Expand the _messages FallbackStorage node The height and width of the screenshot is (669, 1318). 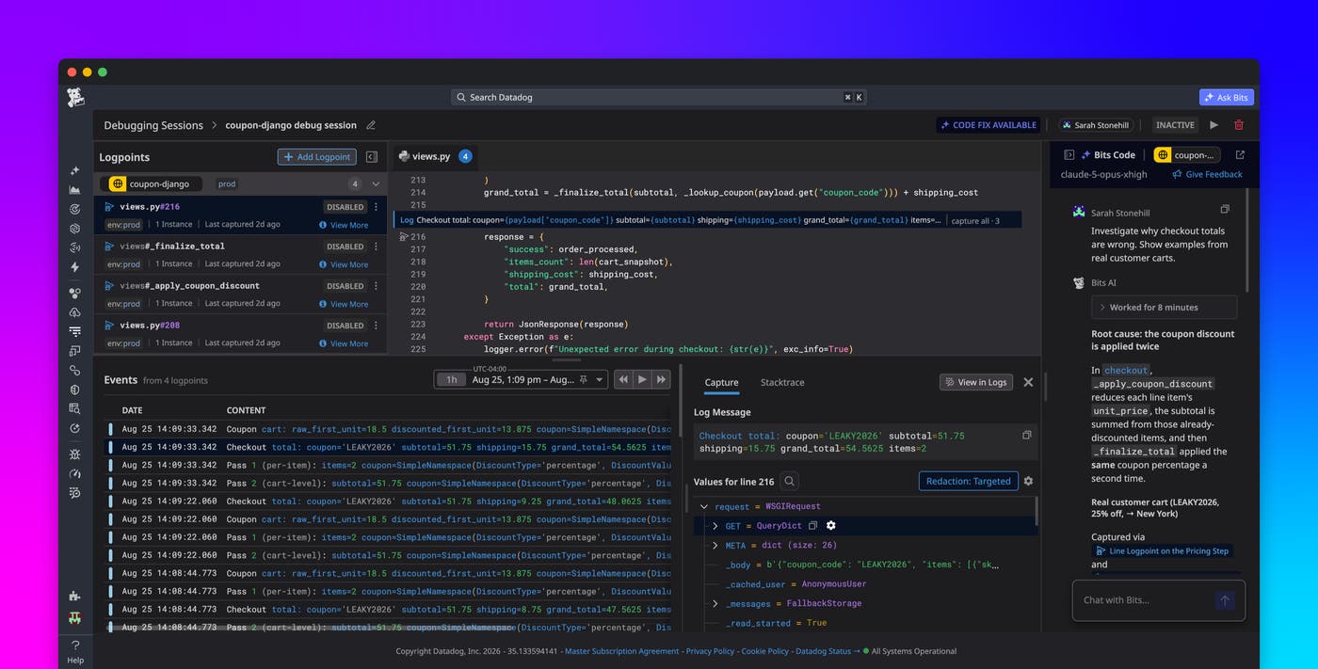tap(715, 603)
